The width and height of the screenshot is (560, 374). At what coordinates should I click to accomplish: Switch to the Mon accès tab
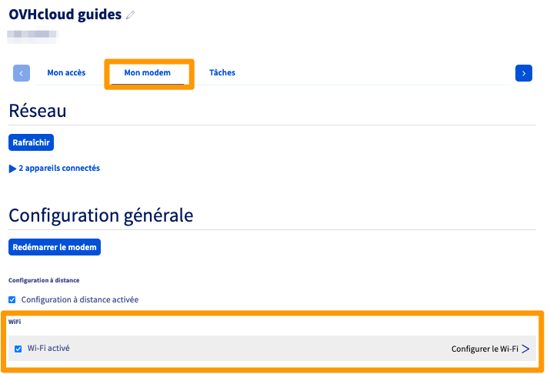pos(66,73)
